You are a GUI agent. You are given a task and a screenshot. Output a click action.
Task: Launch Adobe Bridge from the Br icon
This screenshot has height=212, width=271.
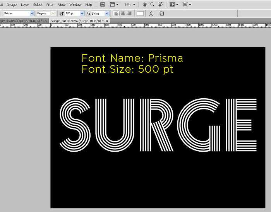click(103, 5)
